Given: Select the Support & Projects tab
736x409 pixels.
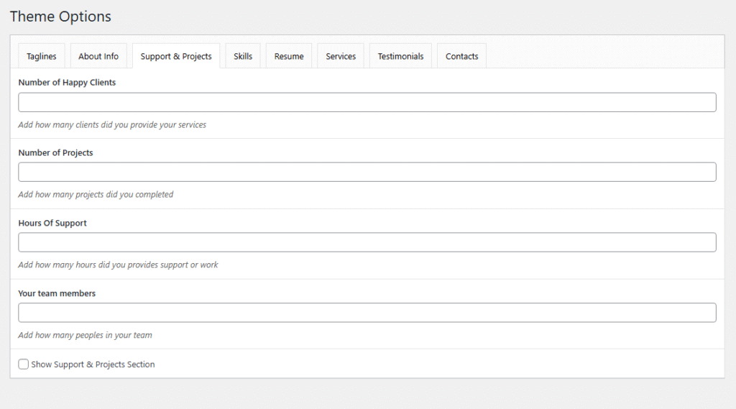Looking at the screenshot, I should pyautogui.click(x=176, y=56).
